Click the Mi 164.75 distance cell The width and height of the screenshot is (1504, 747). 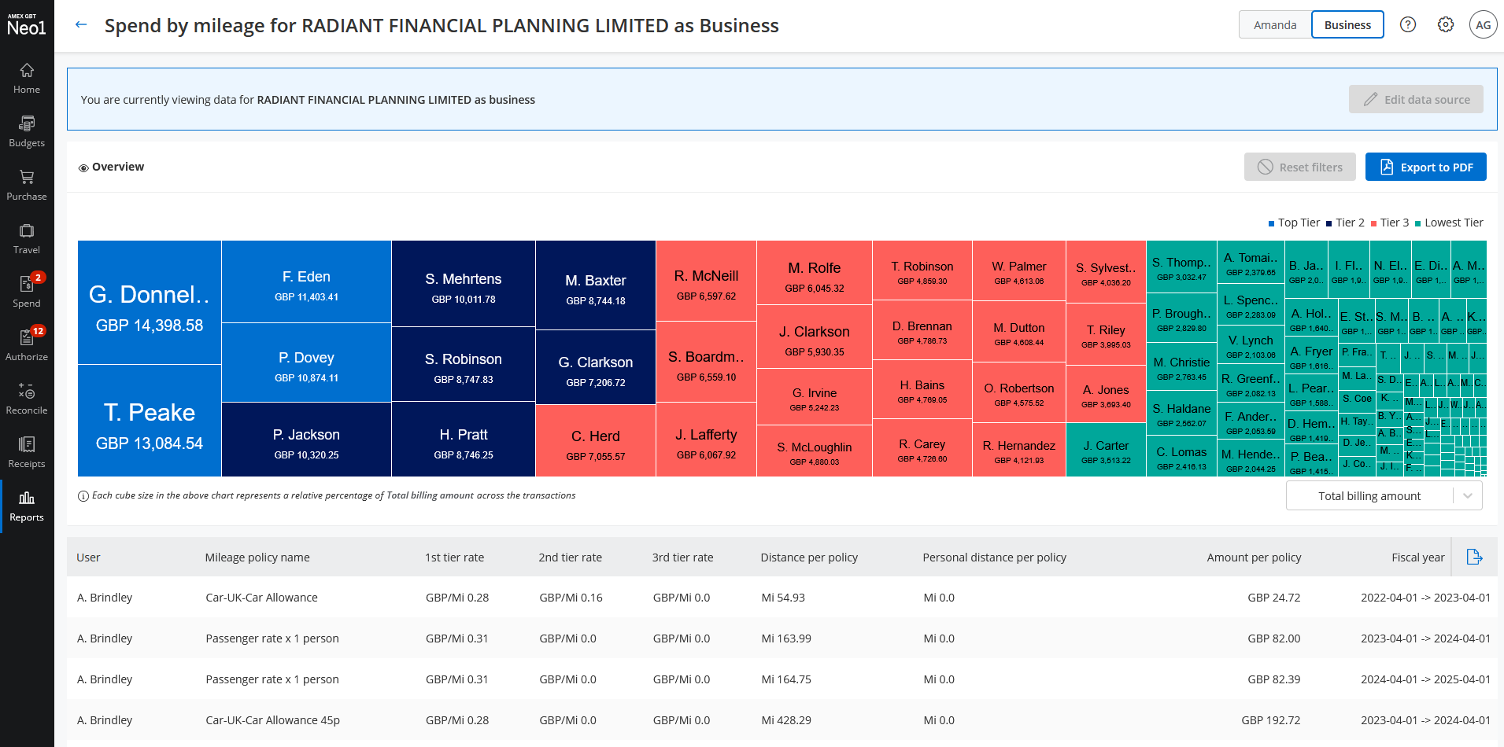point(786,679)
